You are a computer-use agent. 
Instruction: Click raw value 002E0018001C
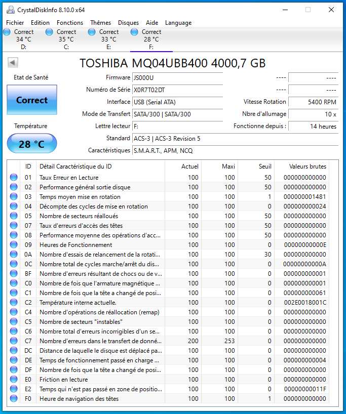(305, 302)
